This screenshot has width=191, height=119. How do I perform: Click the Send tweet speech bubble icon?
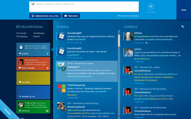151,7
